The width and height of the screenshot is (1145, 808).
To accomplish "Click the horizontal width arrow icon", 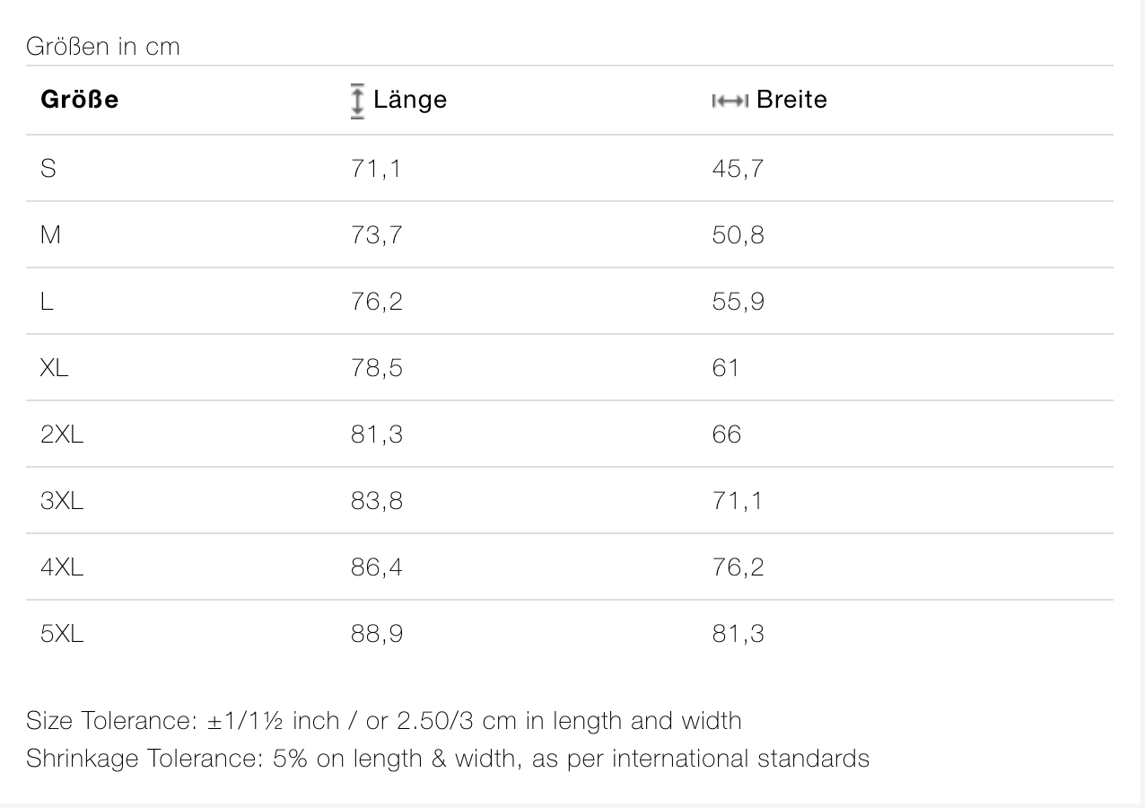I will point(730,101).
